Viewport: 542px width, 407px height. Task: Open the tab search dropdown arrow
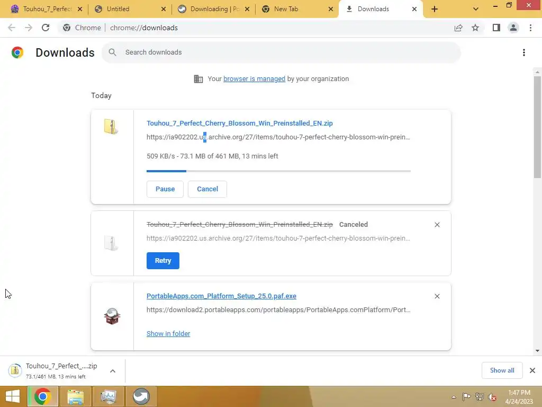[x=476, y=9]
